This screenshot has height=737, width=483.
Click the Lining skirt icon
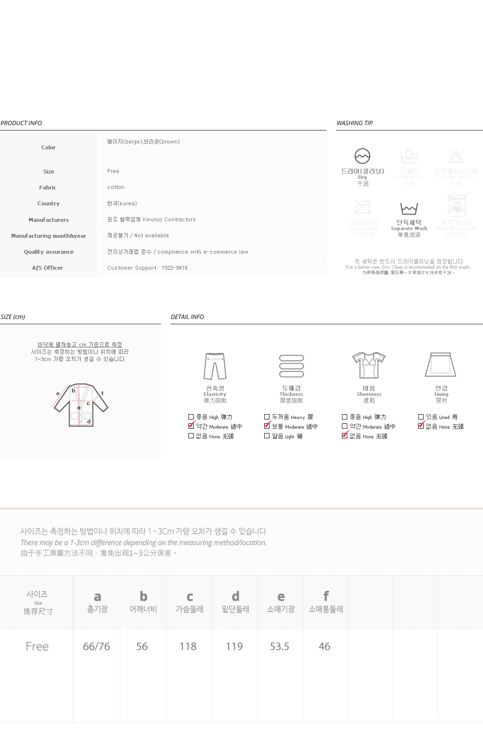tap(441, 364)
